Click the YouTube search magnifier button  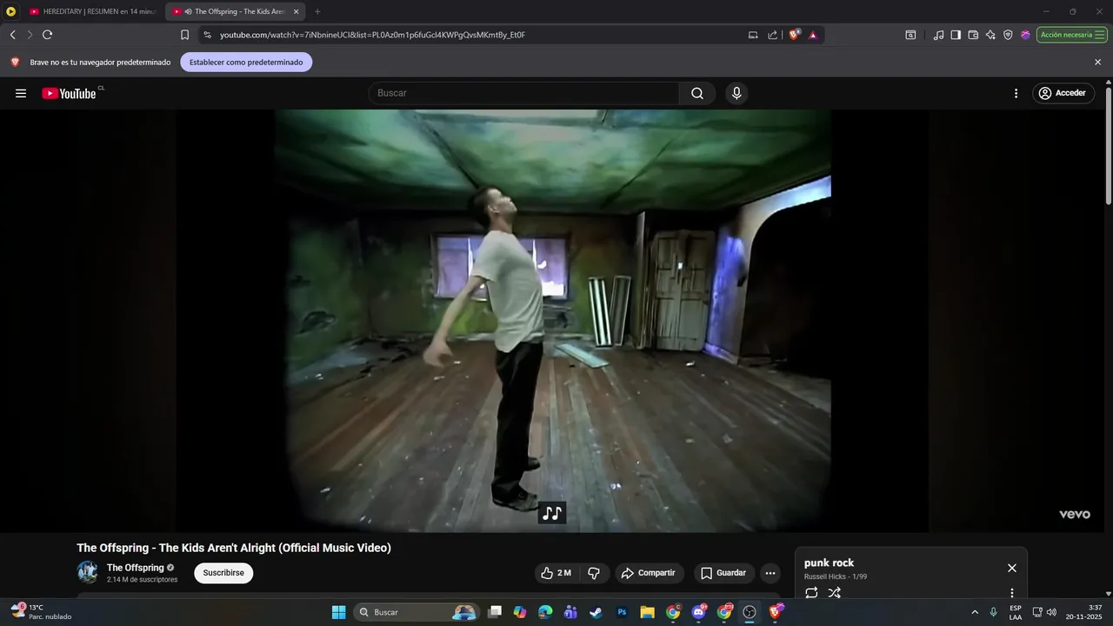point(697,93)
